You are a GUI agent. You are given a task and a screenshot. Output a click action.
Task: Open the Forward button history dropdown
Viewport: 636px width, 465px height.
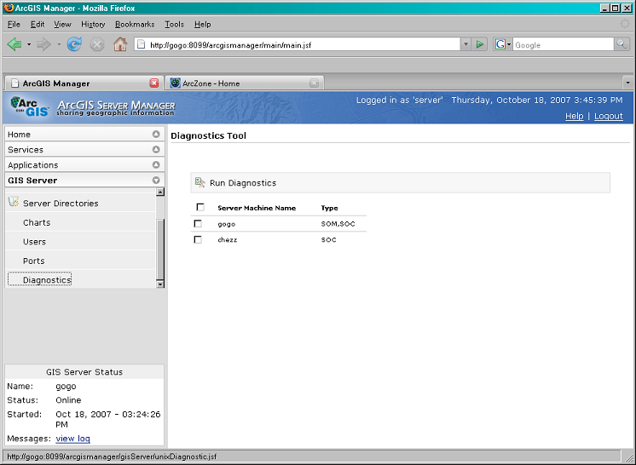pyautogui.click(x=59, y=44)
